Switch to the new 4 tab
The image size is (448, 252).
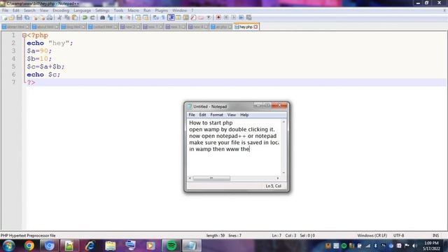197,27
